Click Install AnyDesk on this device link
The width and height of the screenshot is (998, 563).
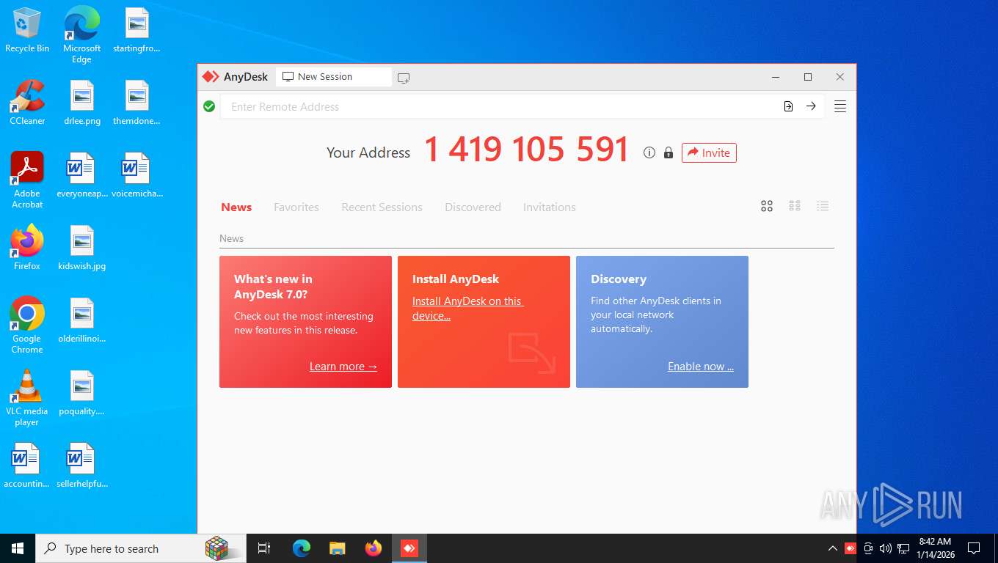click(x=467, y=309)
